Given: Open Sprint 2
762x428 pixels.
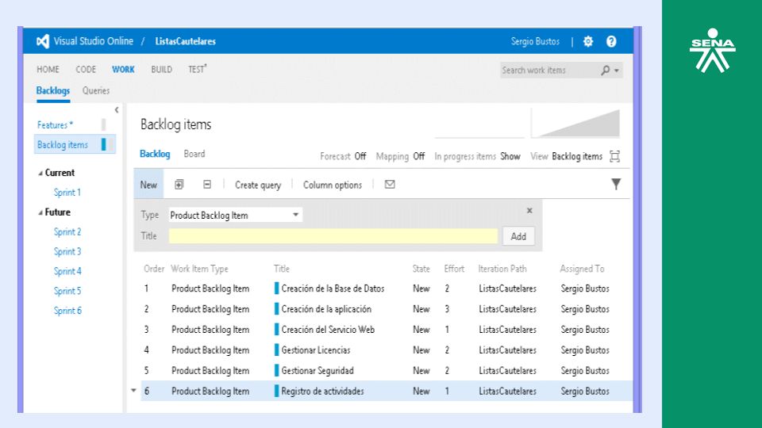Looking at the screenshot, I should [67, 232].
